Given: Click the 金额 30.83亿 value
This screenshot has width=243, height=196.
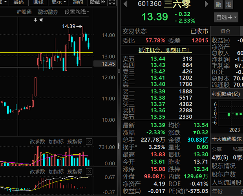Looking at the screenshot, I should pos(198,140).
